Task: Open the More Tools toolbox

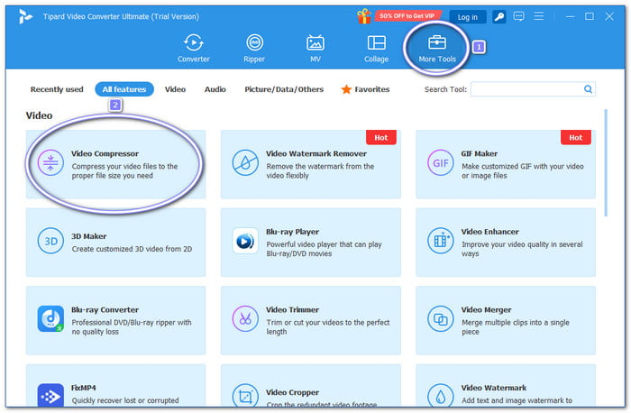Action: pyautogui.click(x=437, y=49)
